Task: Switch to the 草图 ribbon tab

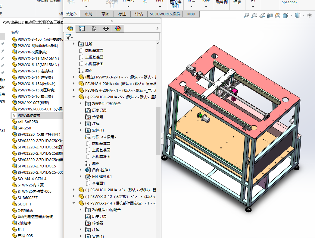Action: tap(105, 14)
